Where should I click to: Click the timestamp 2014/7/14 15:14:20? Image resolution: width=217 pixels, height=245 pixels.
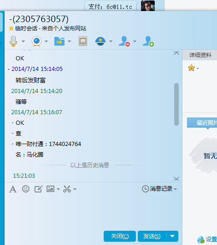pos(37,91)
